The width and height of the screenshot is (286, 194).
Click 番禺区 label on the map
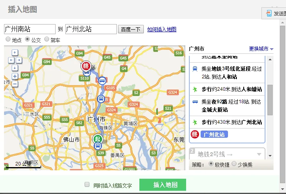[117, 155]
